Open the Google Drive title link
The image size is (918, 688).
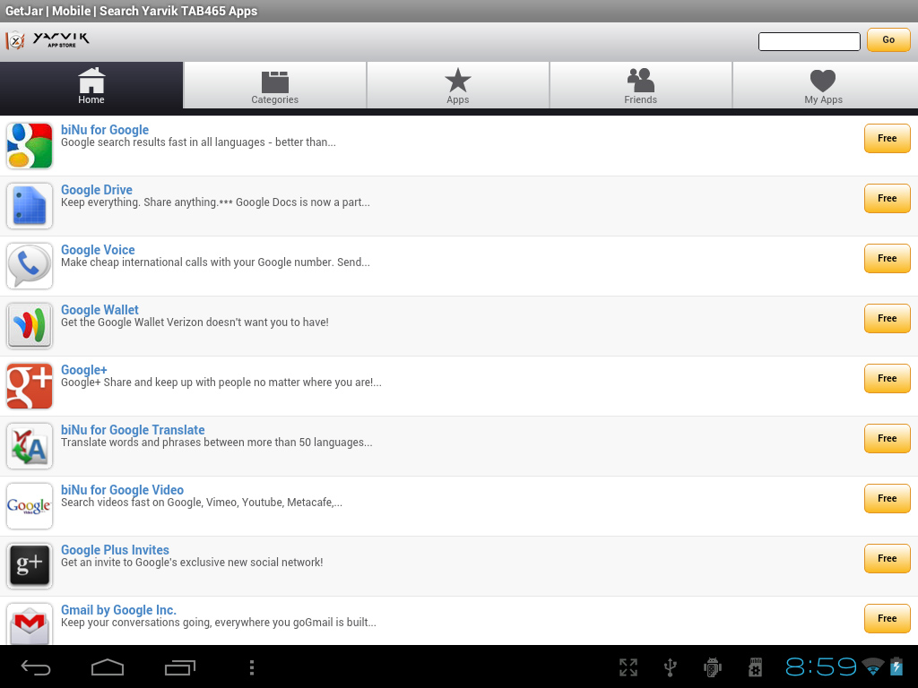97,190
